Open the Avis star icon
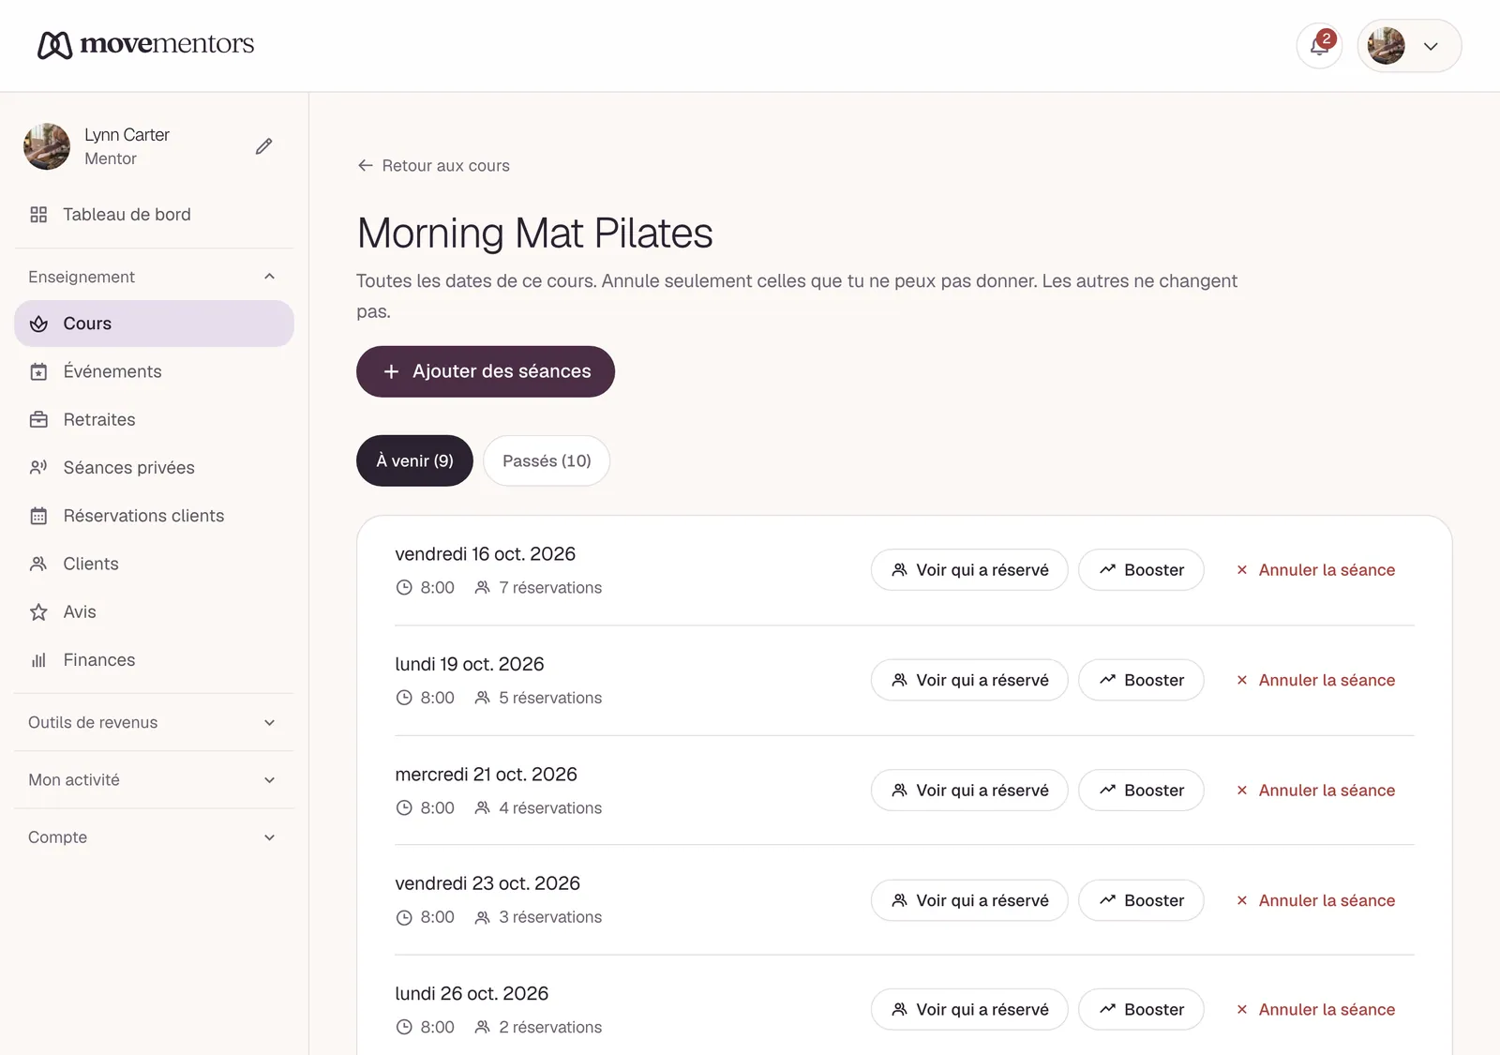The height and width of the screenshot is (1055, 1500). [x=38, y=612]
